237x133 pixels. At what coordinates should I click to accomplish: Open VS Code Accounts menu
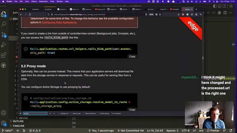3,113
